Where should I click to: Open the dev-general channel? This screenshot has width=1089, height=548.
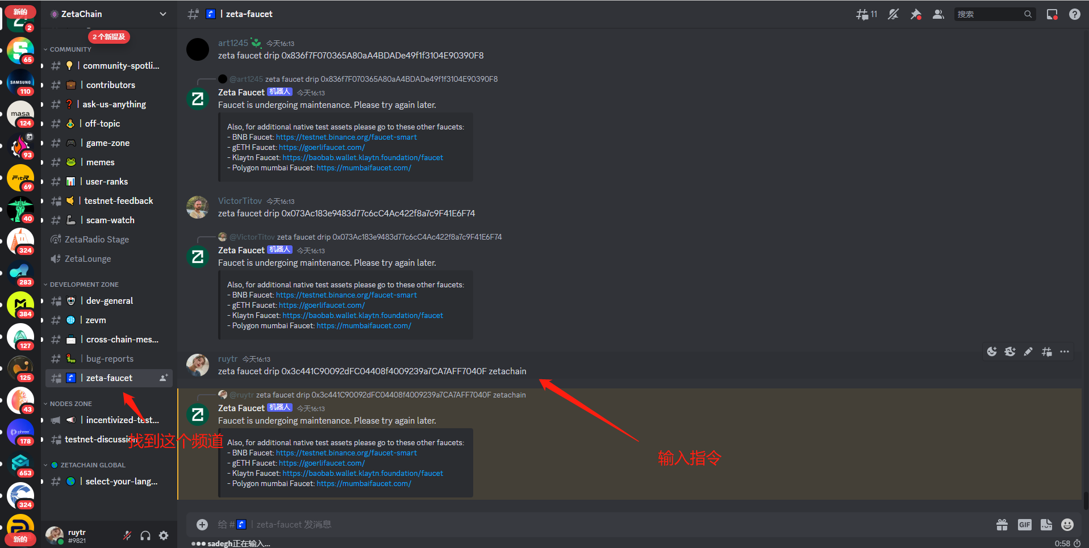pos(109,301)
